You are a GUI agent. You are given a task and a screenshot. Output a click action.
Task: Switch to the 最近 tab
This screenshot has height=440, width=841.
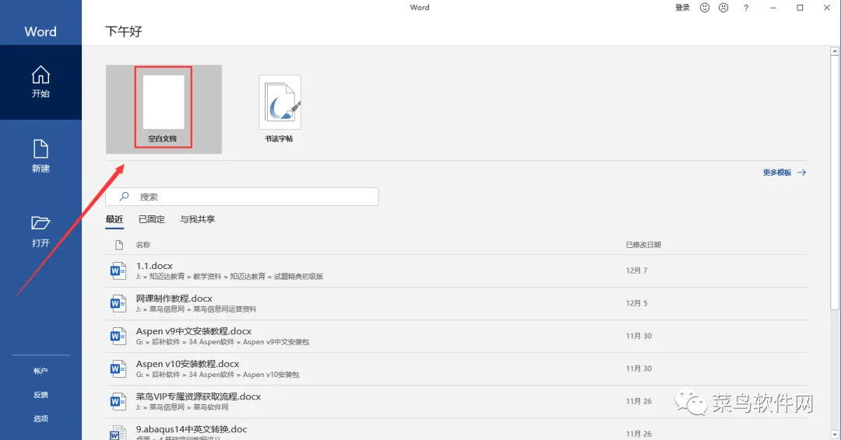click(114, 219)
